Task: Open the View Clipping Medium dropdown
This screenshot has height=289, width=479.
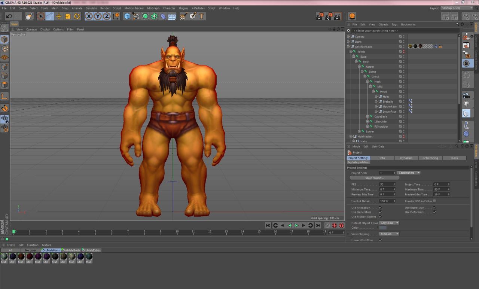Action: click(389, 234)
